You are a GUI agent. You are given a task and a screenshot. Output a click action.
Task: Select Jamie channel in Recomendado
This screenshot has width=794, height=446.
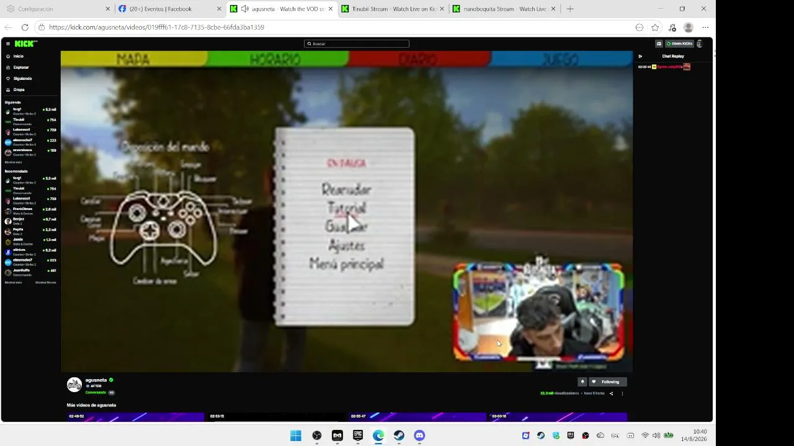30,241
